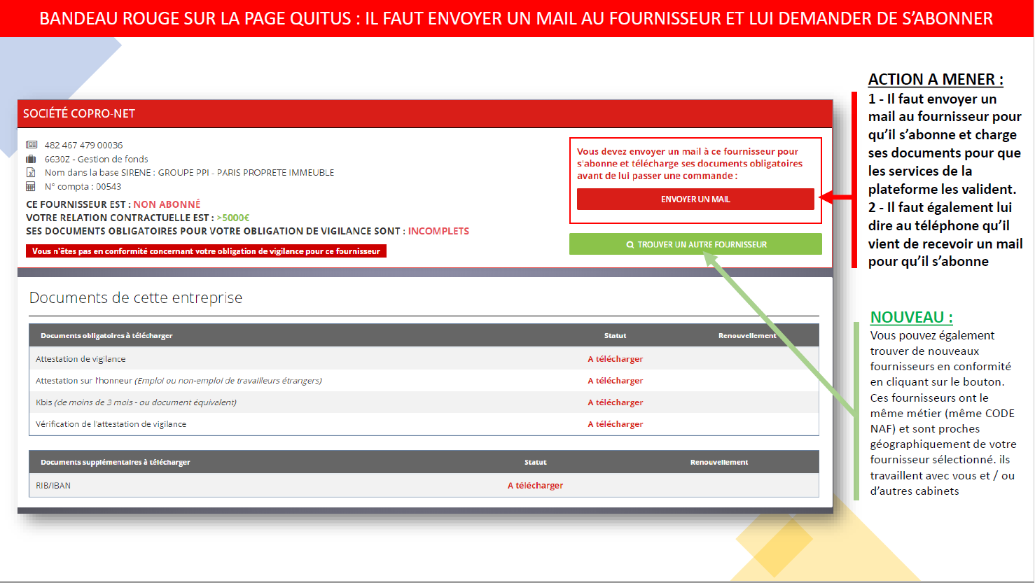
Task: Click the Documents de cette entreprise heading
Action: (x=136, y=297)
